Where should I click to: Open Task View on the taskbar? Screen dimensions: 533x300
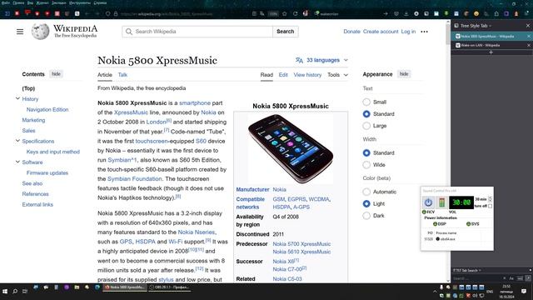click(x=25, y=292)
